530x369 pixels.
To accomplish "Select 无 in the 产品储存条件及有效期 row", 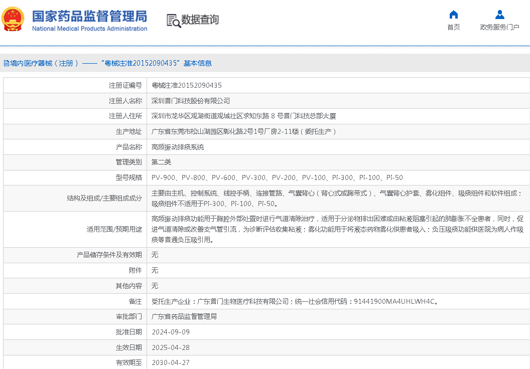I will click(x=155, y=255).
